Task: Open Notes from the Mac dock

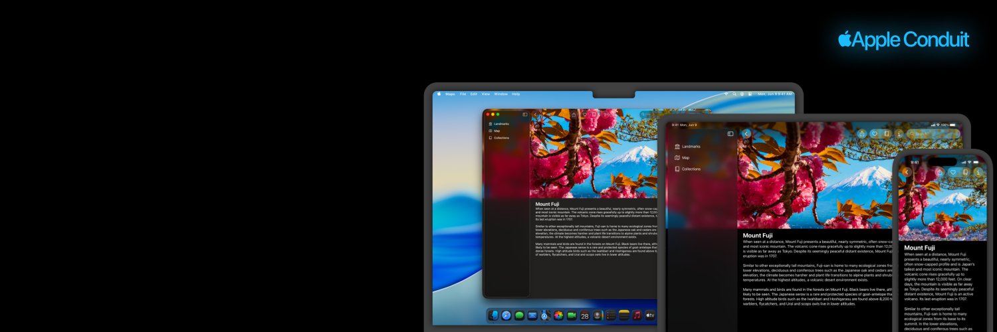Action: click(x=624, y=315)
